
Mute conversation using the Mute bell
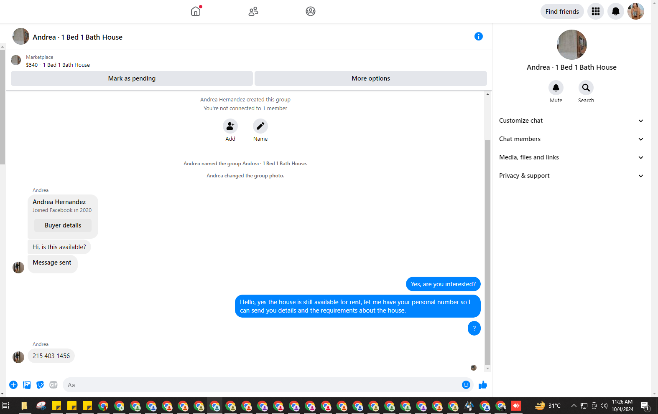coord(556,88)
